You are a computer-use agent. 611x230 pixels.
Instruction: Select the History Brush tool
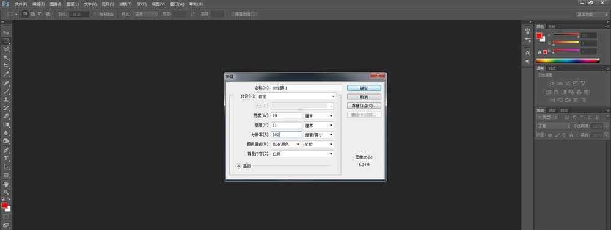click(x=6, y=108)
